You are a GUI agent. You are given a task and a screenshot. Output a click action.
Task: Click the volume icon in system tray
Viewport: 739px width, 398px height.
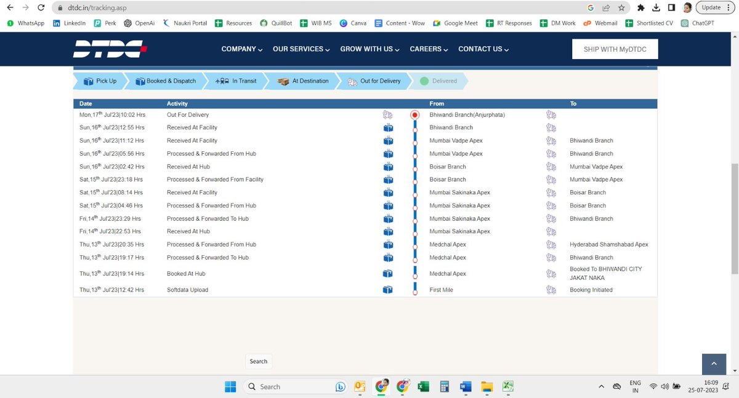tap(664, 386)
